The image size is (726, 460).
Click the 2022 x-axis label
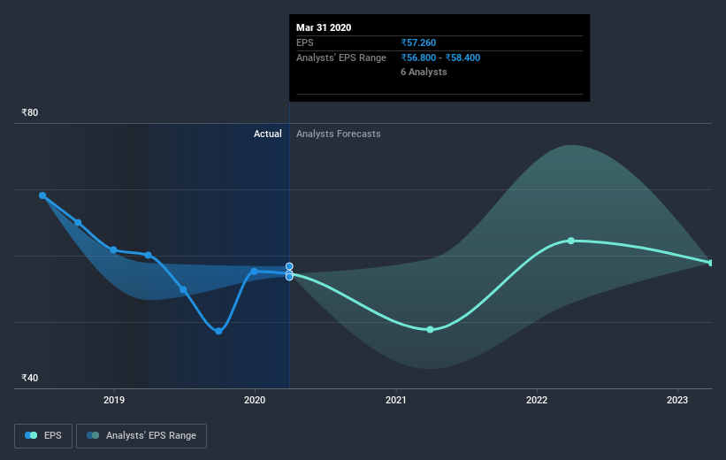[537, 400]
